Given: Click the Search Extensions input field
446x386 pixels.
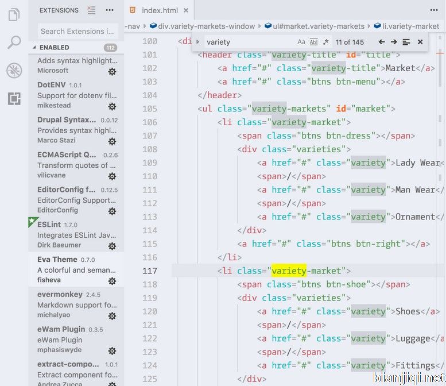Looking at the screenshot, I should click(77, 32).
